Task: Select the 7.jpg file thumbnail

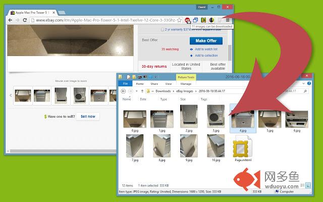Action: click(135, 146)
